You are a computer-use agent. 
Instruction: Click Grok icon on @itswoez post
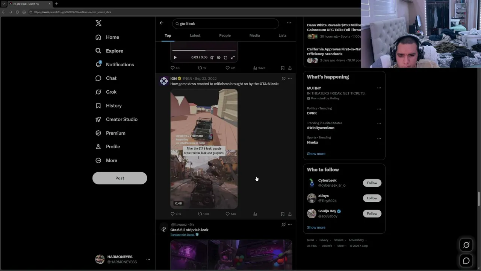click(x=283, y=225)
